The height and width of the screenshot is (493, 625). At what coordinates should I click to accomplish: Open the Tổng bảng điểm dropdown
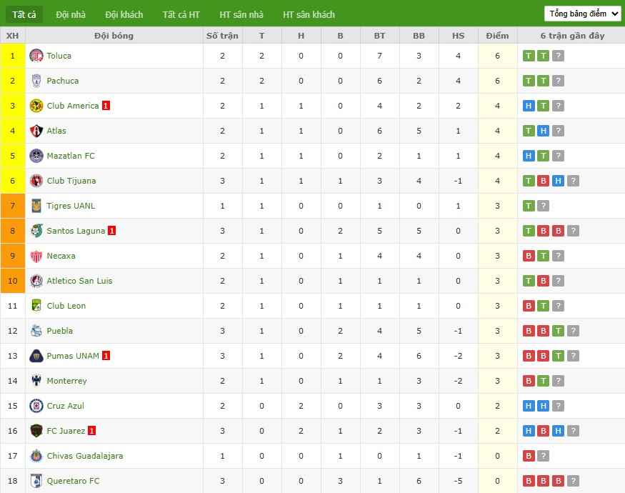[582, 14]
